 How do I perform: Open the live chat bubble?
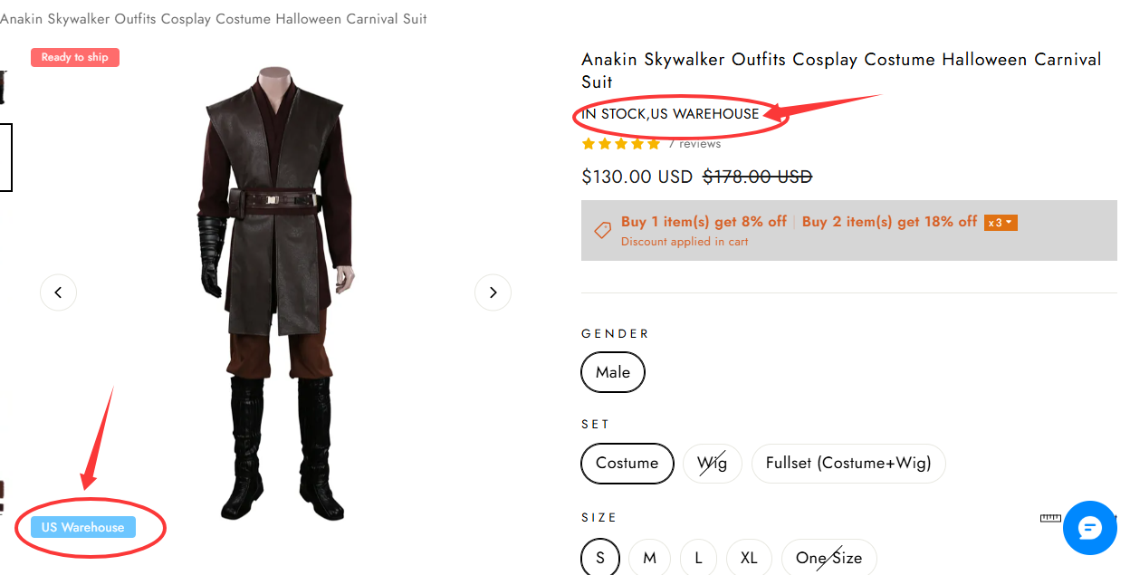pyautogui.click(x=1090, y=528)
